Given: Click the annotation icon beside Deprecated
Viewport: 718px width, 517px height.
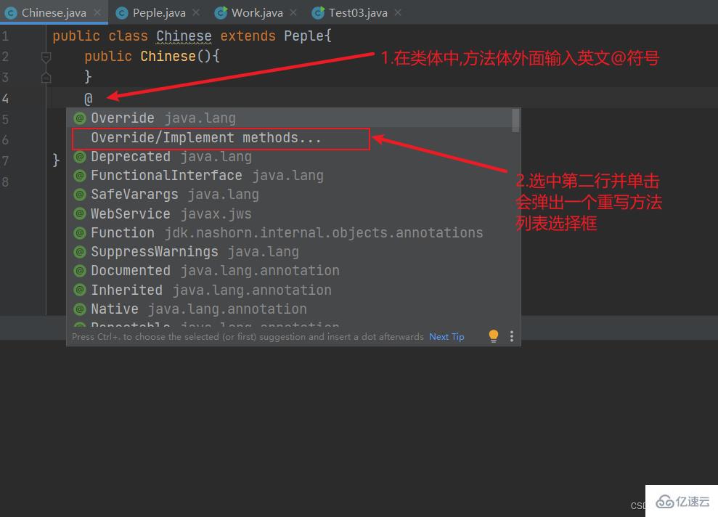Looking at the screenshot, I should [80, 157].
